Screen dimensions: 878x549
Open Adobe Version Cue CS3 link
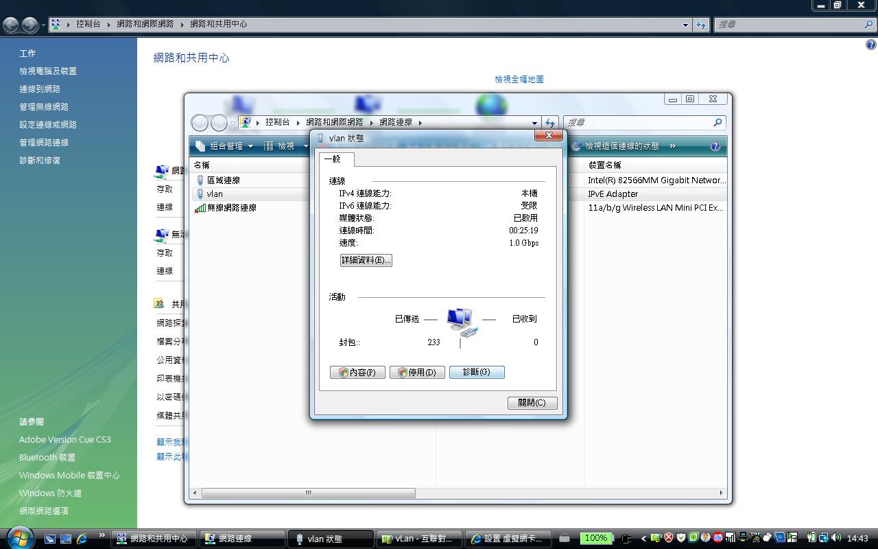65,440
